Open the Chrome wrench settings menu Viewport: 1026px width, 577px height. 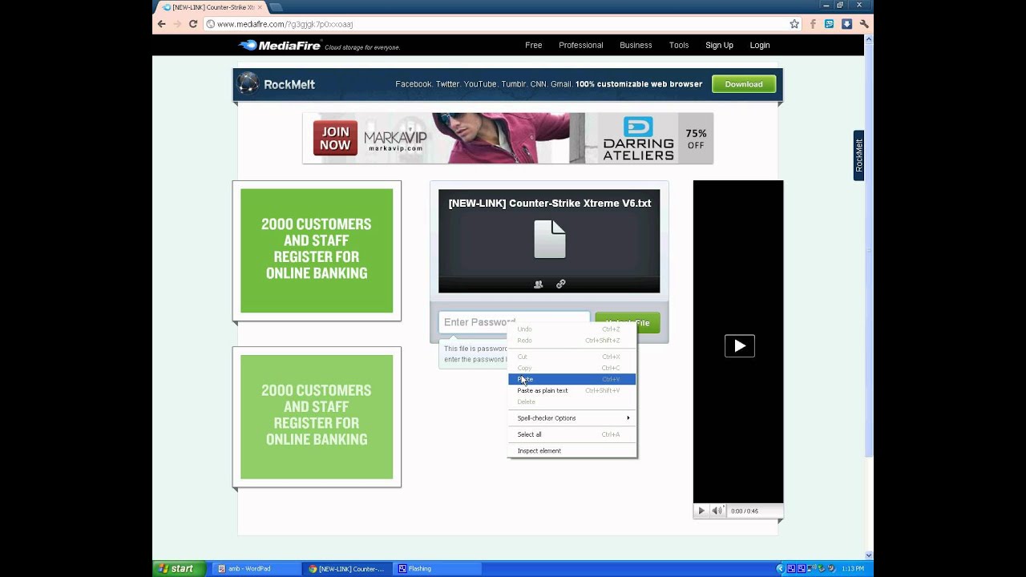(864, 24)
